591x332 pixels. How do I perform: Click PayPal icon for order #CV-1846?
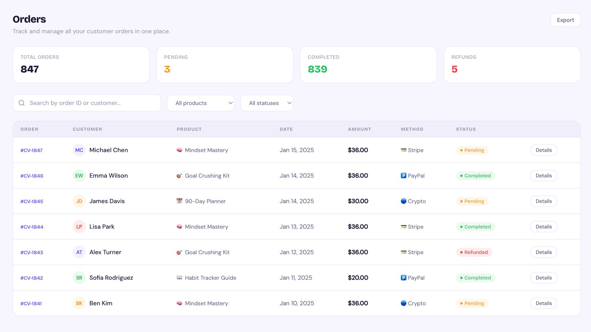pos(404,176)
